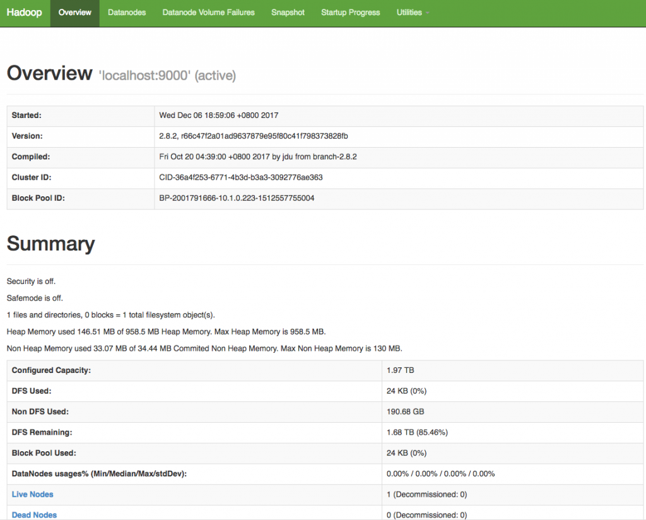Select DFS Used value 24 KB (0%)
Screen dimensions: 646x520
406,391
